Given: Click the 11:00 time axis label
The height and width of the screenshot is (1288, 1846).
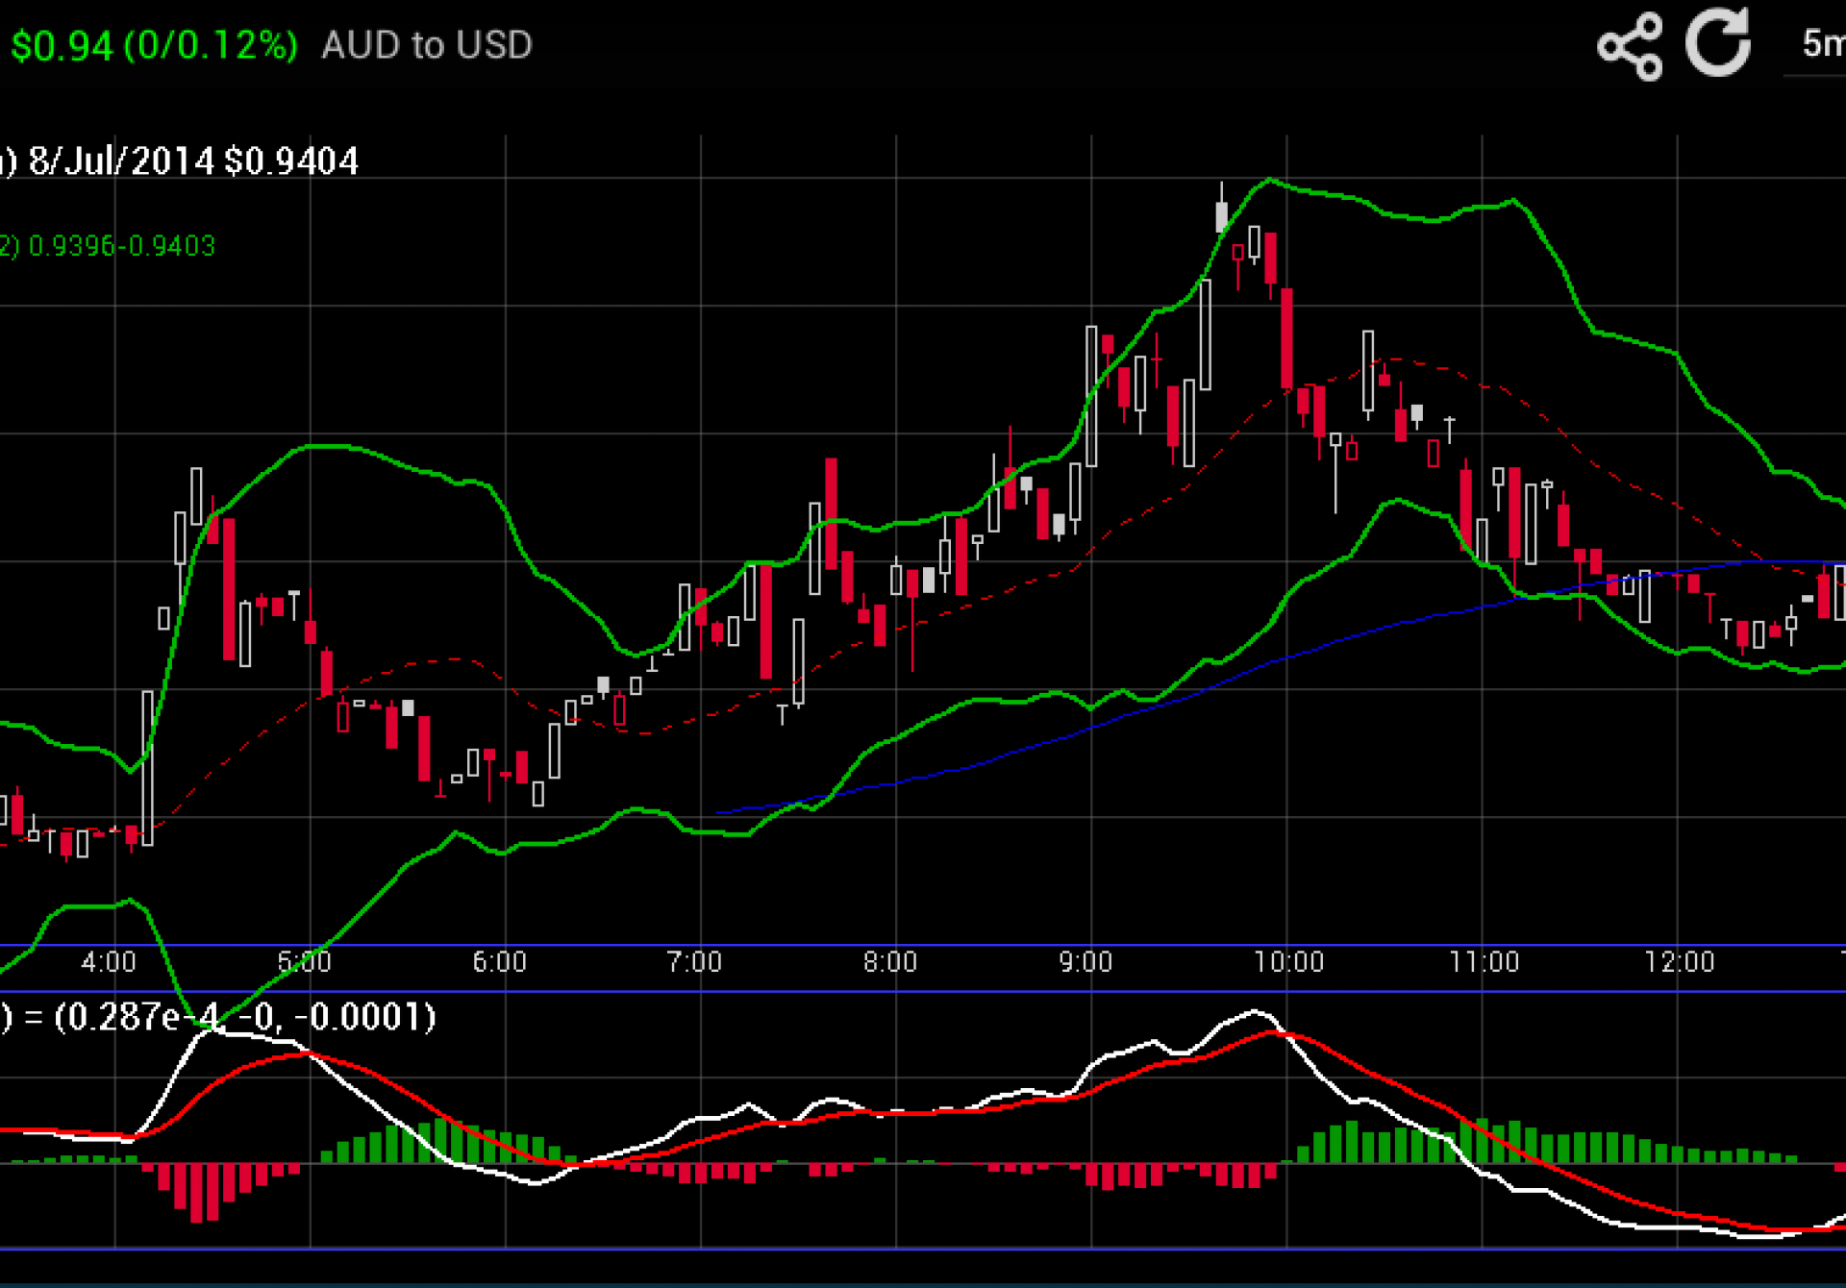Looking at the screenshot, I should (x=1484, y=961).
